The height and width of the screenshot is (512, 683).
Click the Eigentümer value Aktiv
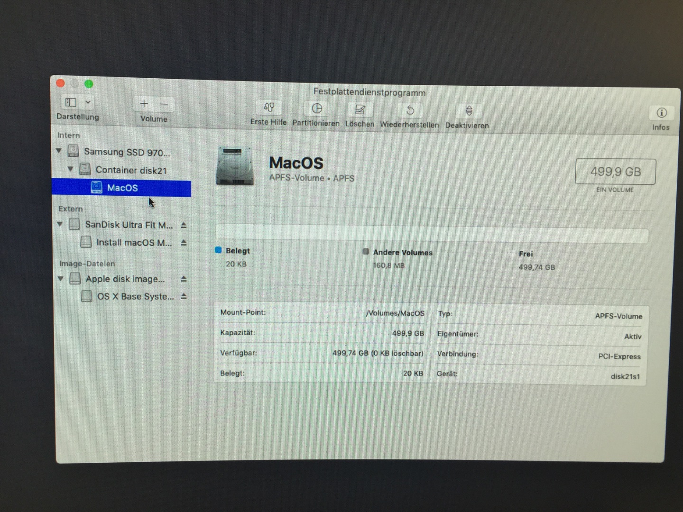tap(633, 337)
